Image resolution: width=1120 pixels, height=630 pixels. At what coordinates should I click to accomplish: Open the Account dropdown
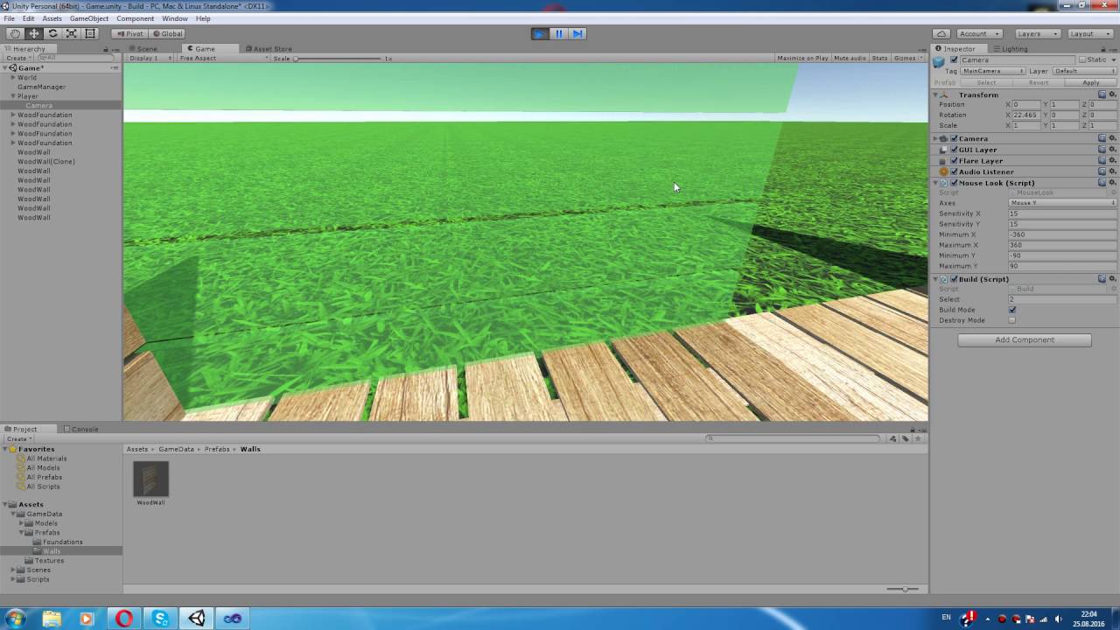pyautogui.click(x=978, y=33)
